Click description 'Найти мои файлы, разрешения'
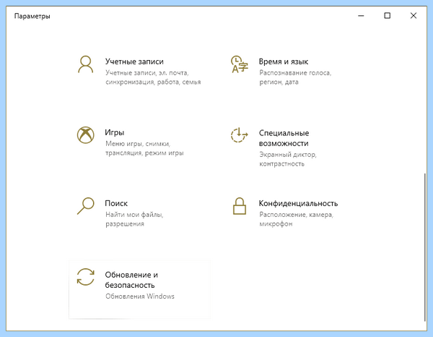Screen dimensions: 433x337 coord(134,219)
